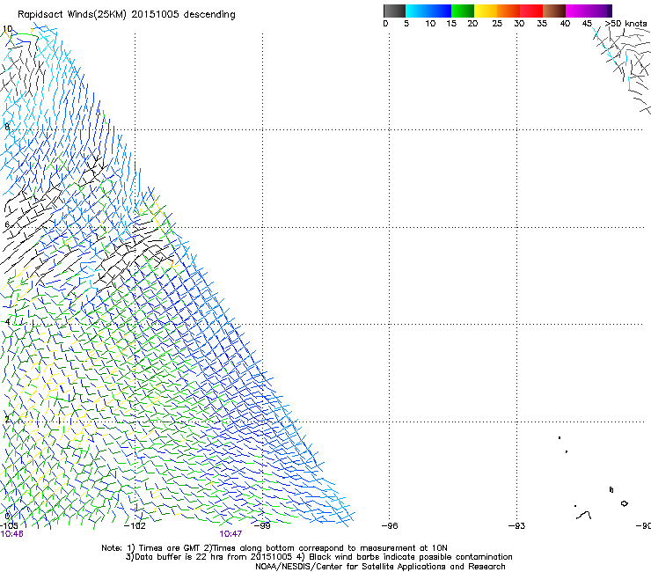Click the blue 10-15 knots legend segment
The height and width of the screenshot is (572, 651).
click(439, 11)
